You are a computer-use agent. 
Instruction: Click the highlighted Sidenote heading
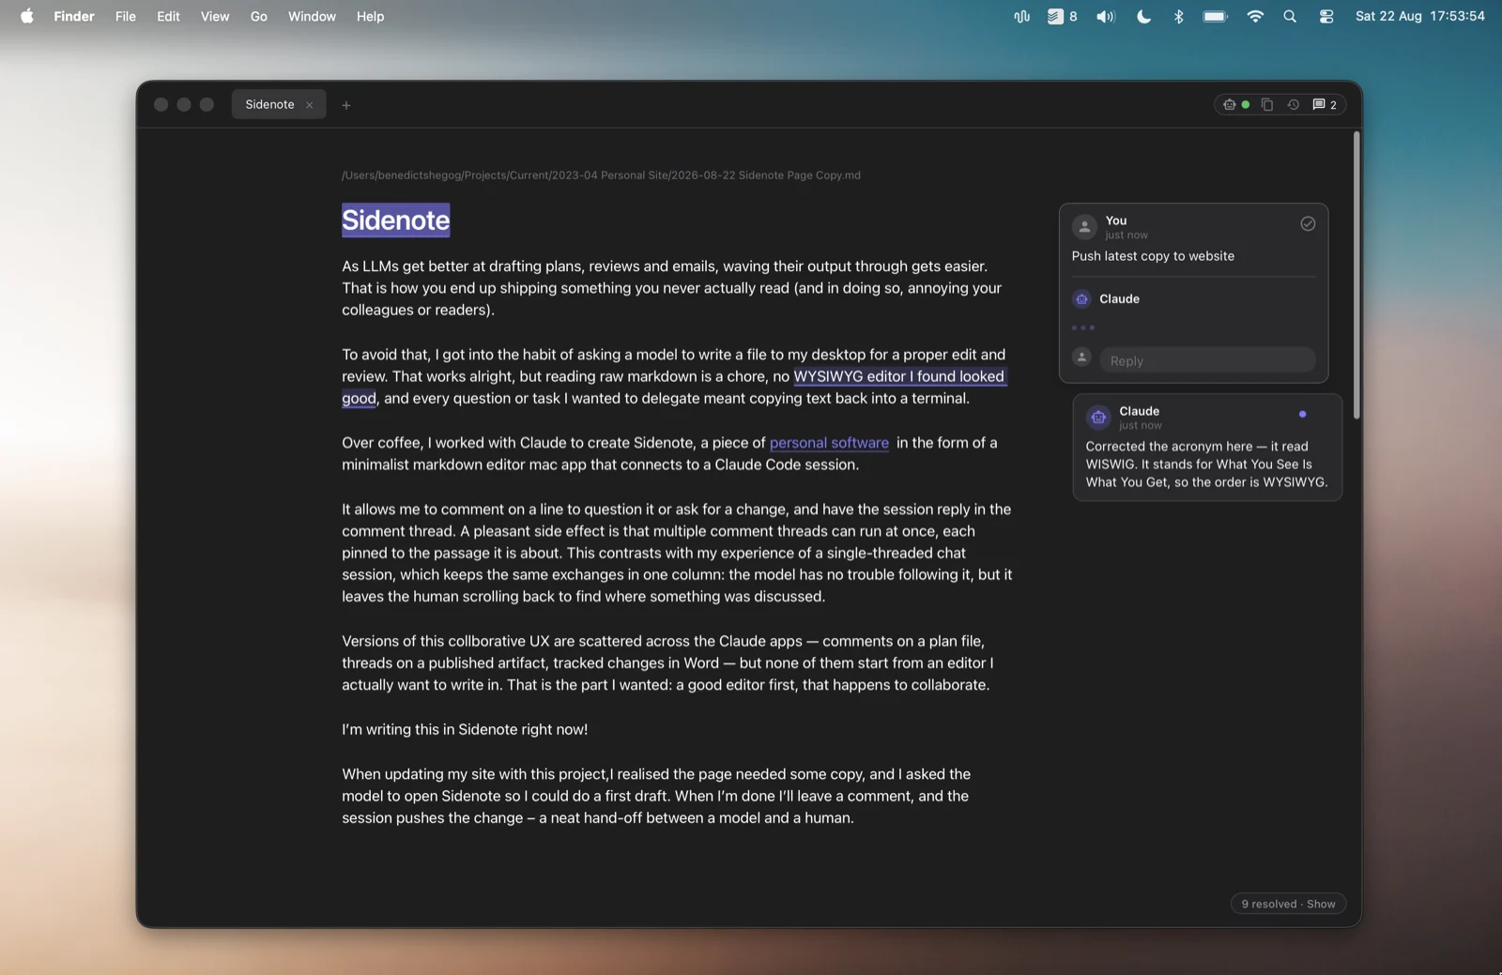click(x=395, y=220)
